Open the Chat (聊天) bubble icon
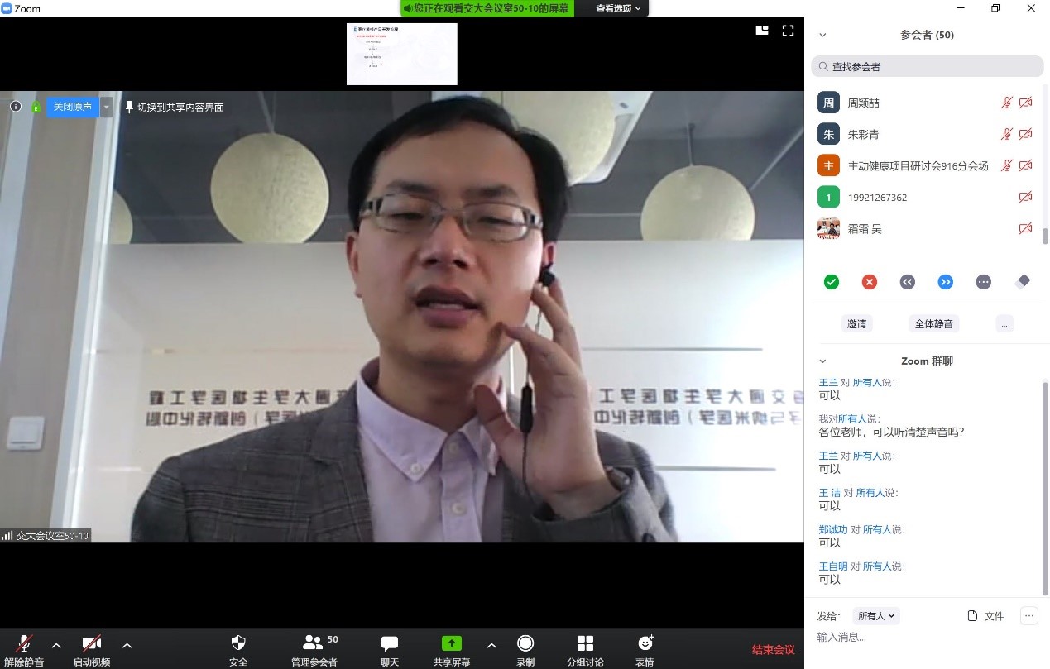 click(x=389, y=643)
